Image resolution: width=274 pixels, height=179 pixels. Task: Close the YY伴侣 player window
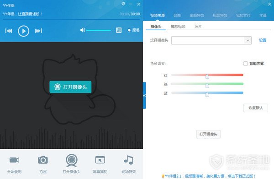(x=138, y=4)
